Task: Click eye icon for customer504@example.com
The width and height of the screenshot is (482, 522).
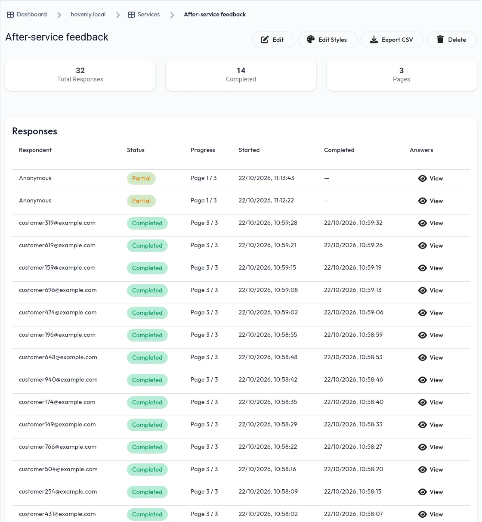Action: (x=423, y=469)
